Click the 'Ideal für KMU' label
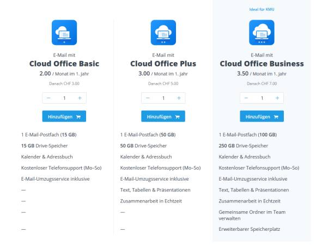The height and width of the screenshot is (251, 316). point(262,9)
